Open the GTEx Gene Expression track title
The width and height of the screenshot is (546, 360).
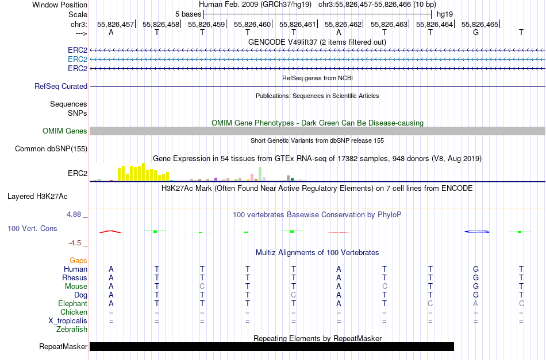click(x=317, y=159)
